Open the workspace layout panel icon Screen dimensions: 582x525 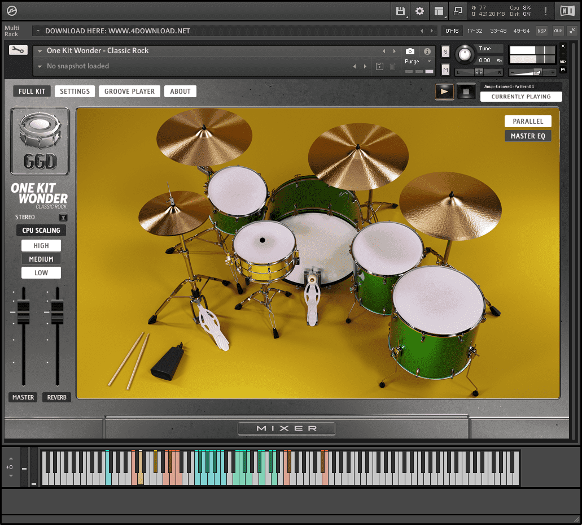[439, 11]
